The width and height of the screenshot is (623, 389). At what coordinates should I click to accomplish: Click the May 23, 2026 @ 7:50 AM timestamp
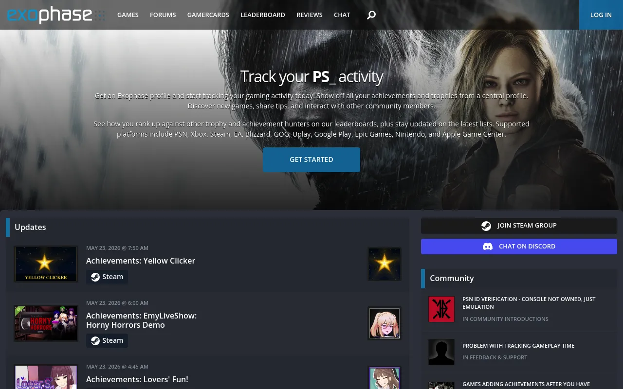click(117, 248)
